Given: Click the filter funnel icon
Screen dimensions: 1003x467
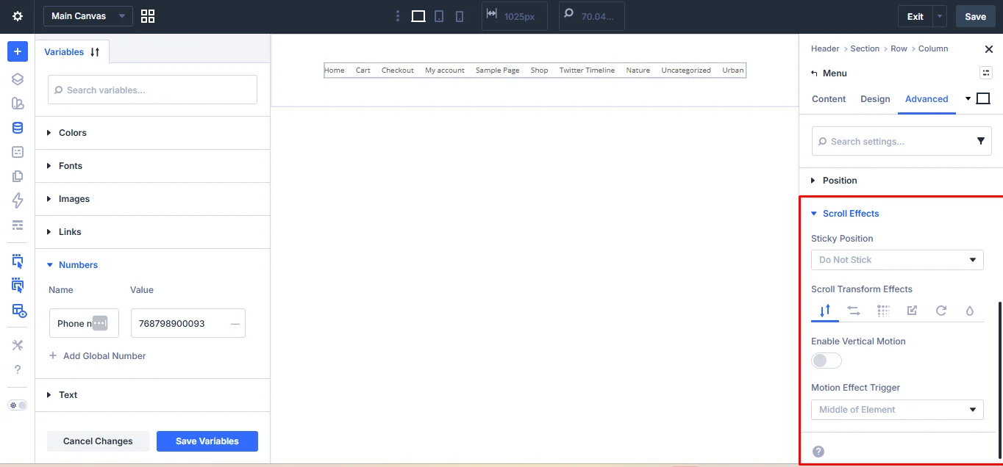Looking at the screenshot, I should click(981, 141).
